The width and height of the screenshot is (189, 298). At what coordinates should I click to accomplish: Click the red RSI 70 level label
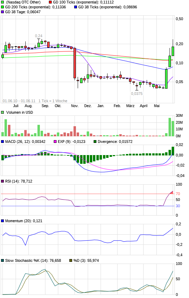point(178,194)
